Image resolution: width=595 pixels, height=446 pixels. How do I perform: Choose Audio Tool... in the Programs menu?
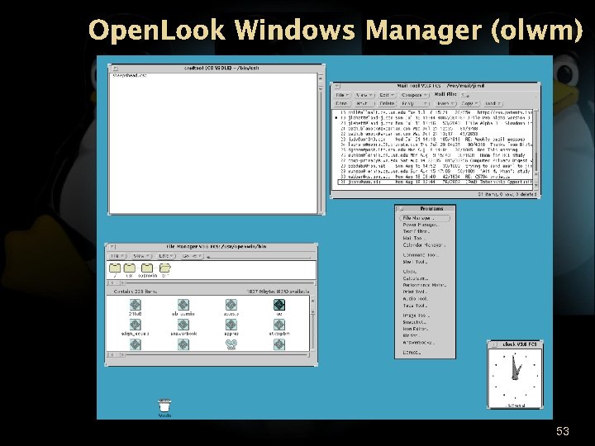[416, 299]
